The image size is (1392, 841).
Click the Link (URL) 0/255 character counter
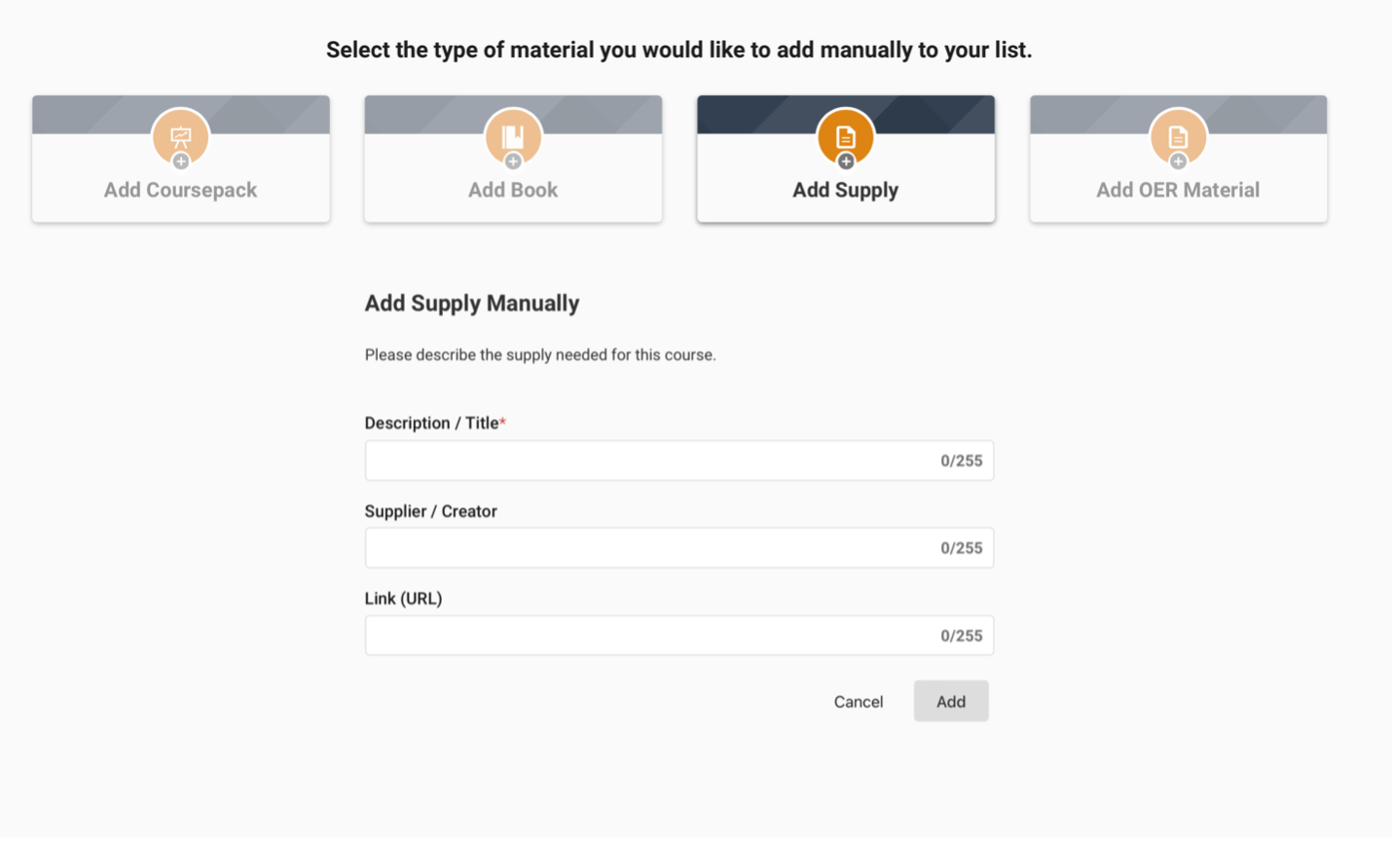961,637
